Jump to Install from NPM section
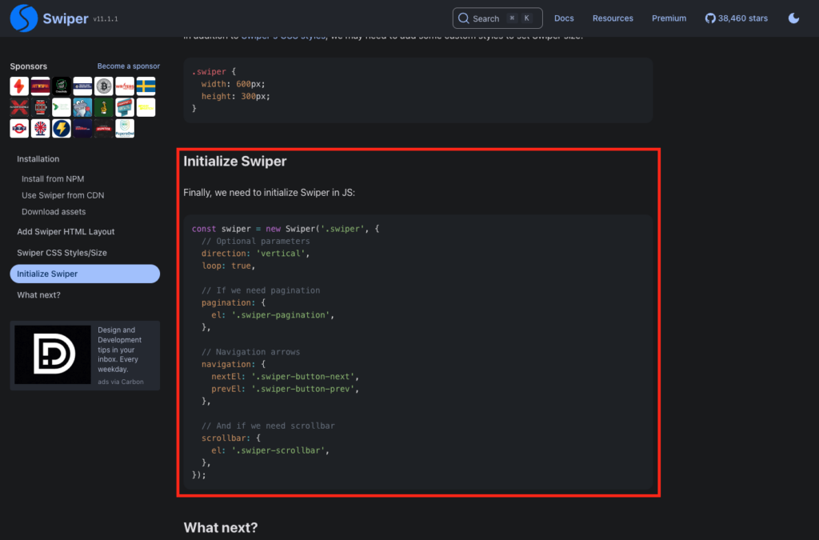 (53, 178)
